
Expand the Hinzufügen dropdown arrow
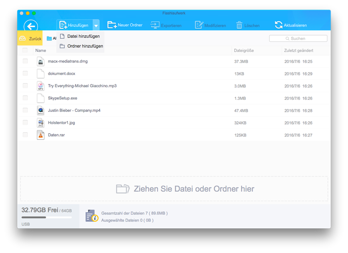point(96,25)
